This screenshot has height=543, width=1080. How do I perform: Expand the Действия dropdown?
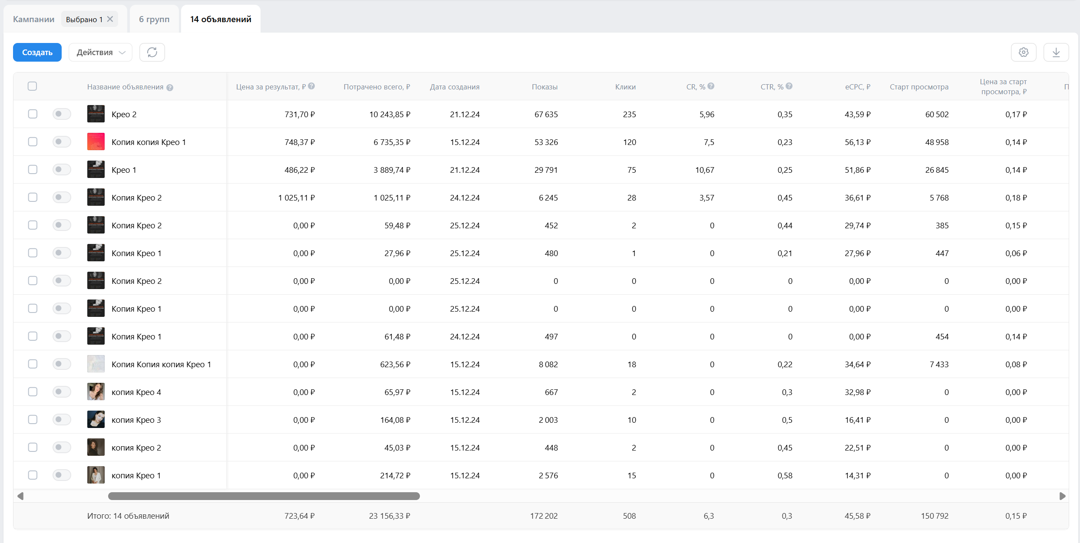pyautogui.click(x=100, y=53)
